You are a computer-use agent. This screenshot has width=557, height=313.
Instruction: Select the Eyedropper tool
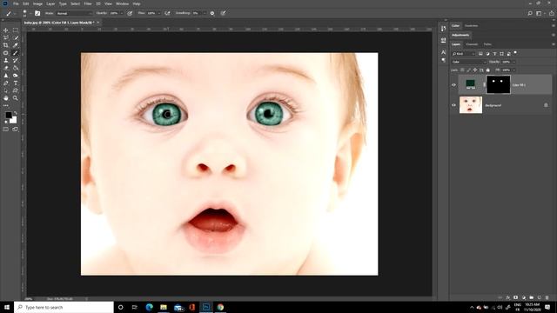pyautogui.click(x=16, y=45)
